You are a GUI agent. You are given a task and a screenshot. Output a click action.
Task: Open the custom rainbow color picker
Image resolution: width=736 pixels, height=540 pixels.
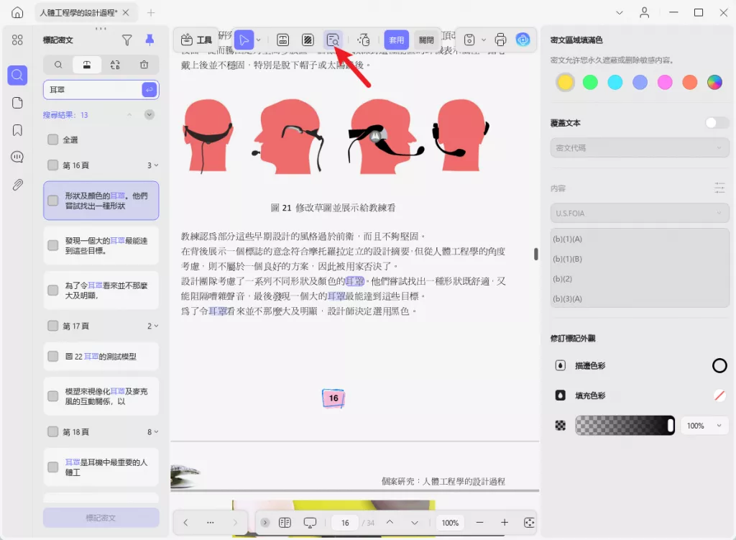(x=714, y=82)
